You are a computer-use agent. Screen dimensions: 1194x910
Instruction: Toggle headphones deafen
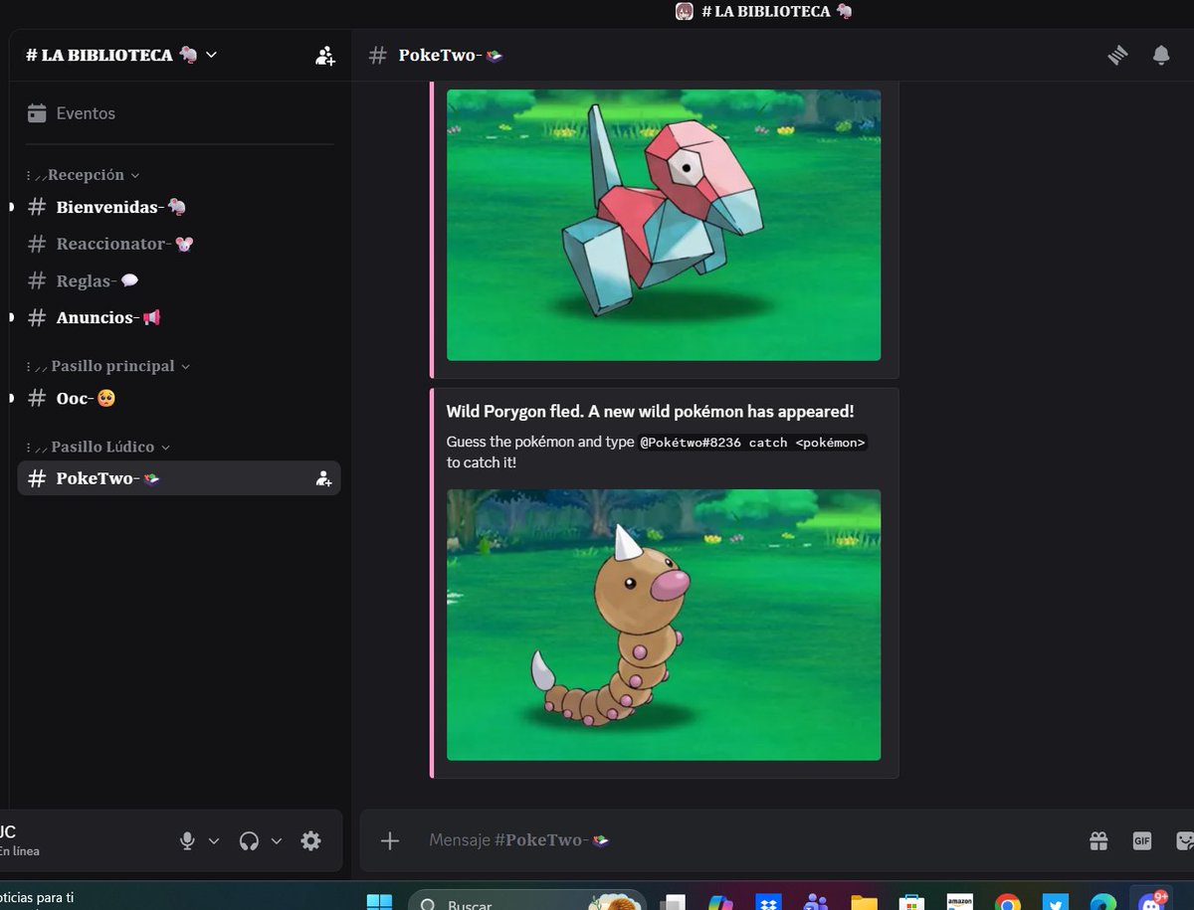[x=249, y=840]
